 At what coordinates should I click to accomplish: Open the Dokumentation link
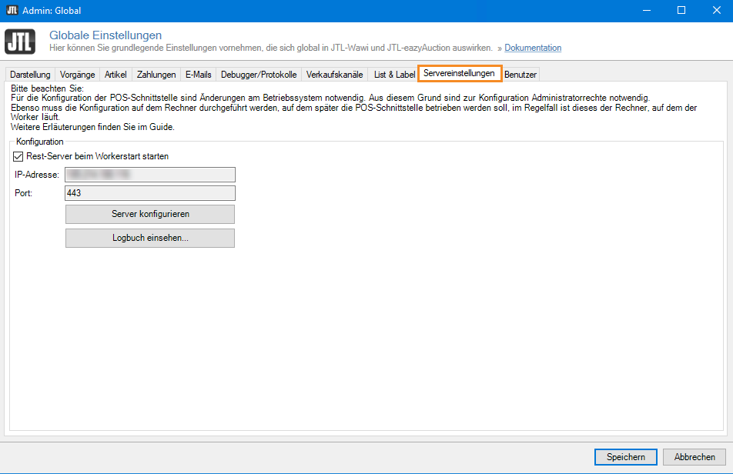click(533, 48)
